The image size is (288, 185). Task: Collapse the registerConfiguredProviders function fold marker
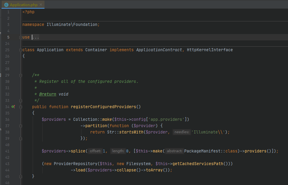[x=21, y=107]
